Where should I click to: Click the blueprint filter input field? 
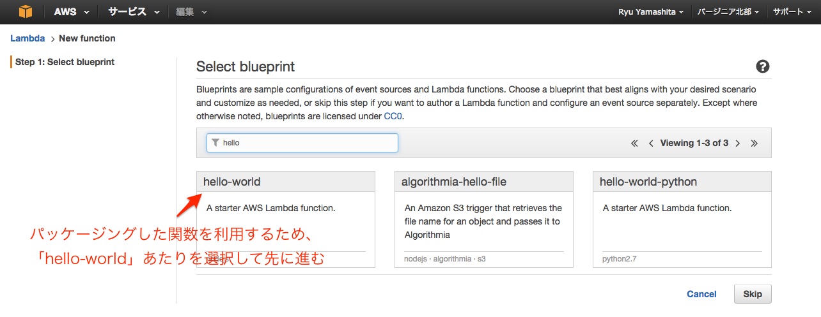pos(302,143)
